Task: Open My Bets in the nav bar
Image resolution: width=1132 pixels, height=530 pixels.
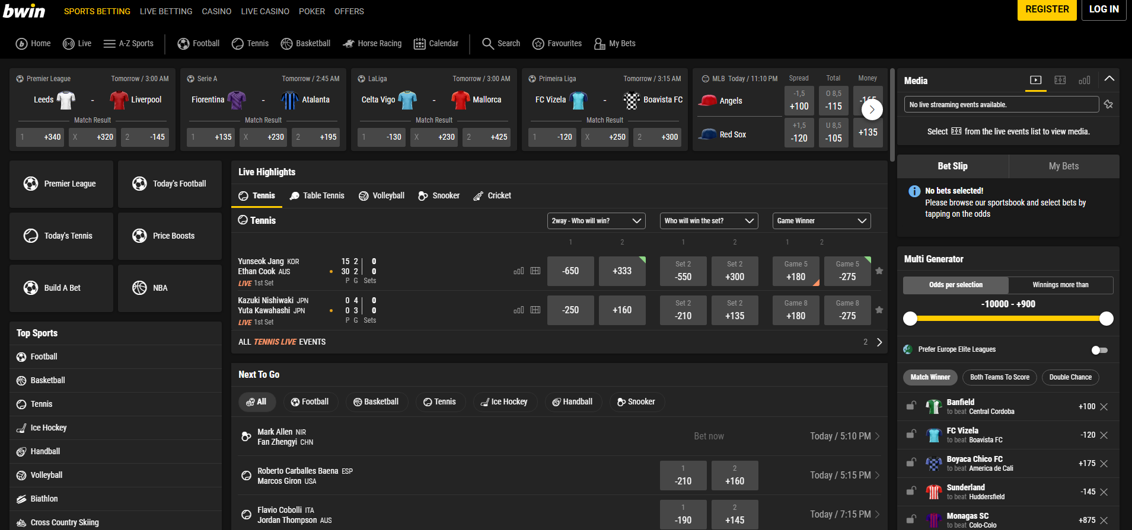Action: coord(615,43)
